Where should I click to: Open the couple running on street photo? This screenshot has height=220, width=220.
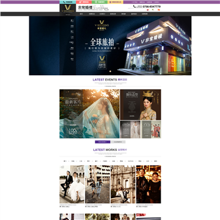[x=98, y=184]
